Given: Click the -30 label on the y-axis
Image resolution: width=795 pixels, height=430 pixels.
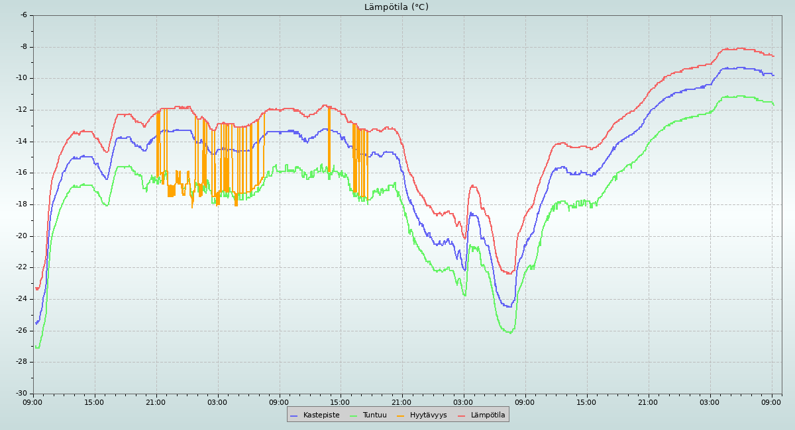Looking at the screenshot, I should [21, 394].
